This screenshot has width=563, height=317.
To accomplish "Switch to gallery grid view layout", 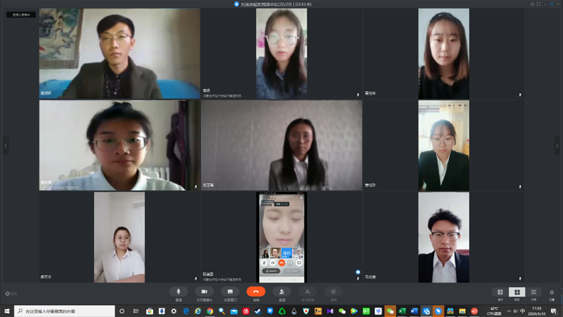I will click(x=517, y=293).
